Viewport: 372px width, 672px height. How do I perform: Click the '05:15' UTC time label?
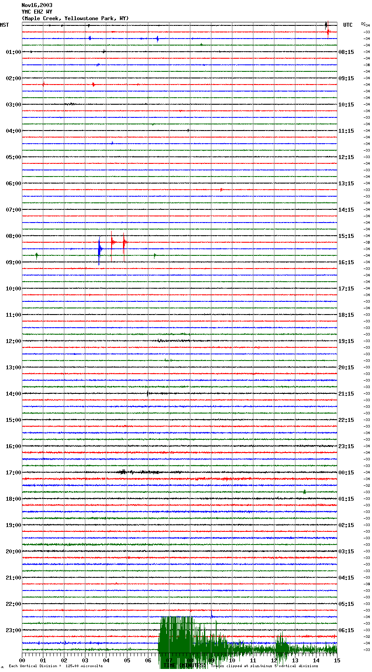346,604
